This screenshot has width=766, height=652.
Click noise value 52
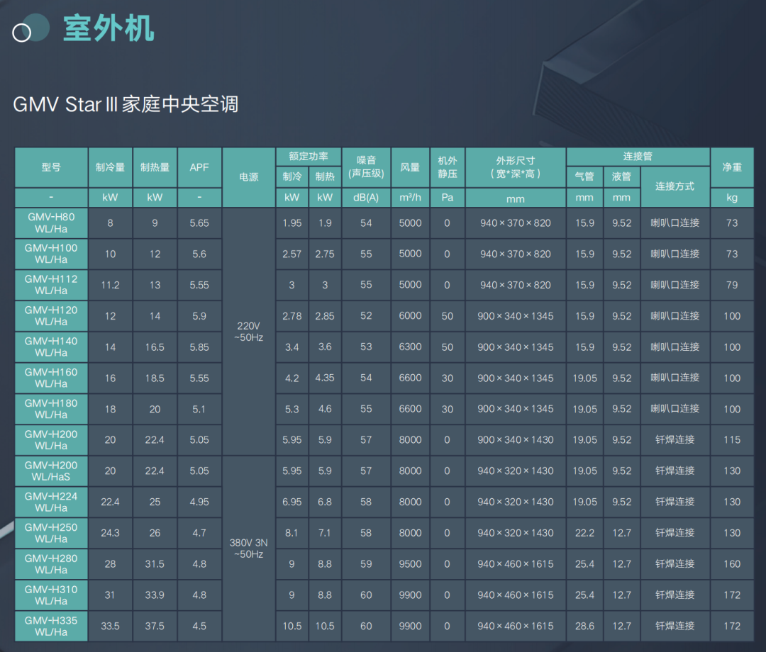367,316
